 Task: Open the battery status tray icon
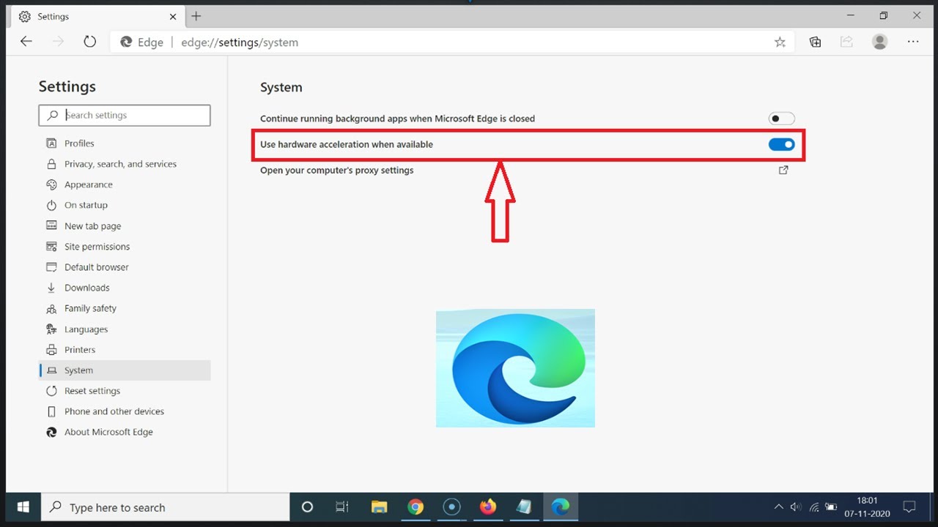tap(831, 507)
